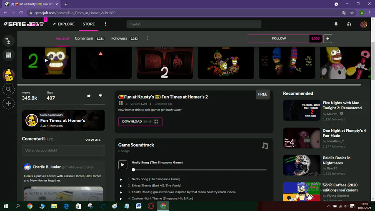Open Microsoft Word from taskbar
The width and height of the screenshot is (375, 211).
tap(139, 206)
